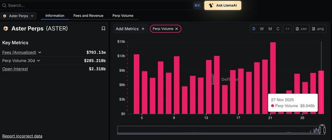Remove Perp Volume metric using X

[x=177, y=29]
